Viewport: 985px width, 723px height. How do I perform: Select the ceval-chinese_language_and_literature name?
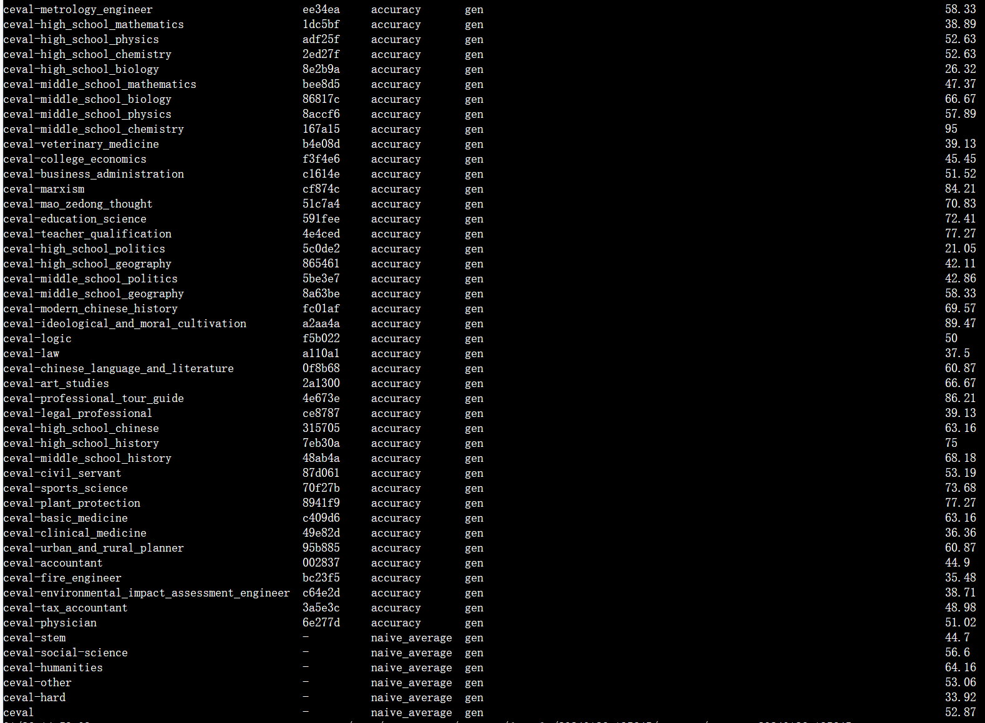click(119, 368)
